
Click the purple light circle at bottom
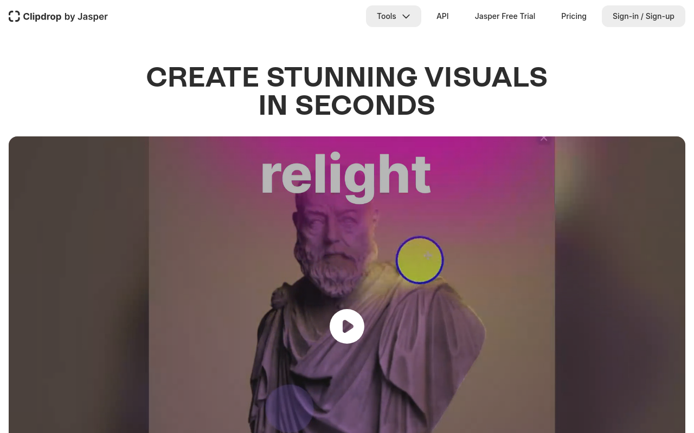289,408
